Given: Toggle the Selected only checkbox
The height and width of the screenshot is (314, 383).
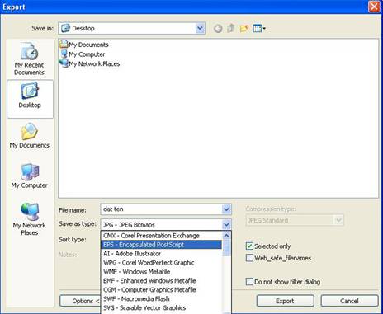Looking at the screenshot, I should 249,246.
